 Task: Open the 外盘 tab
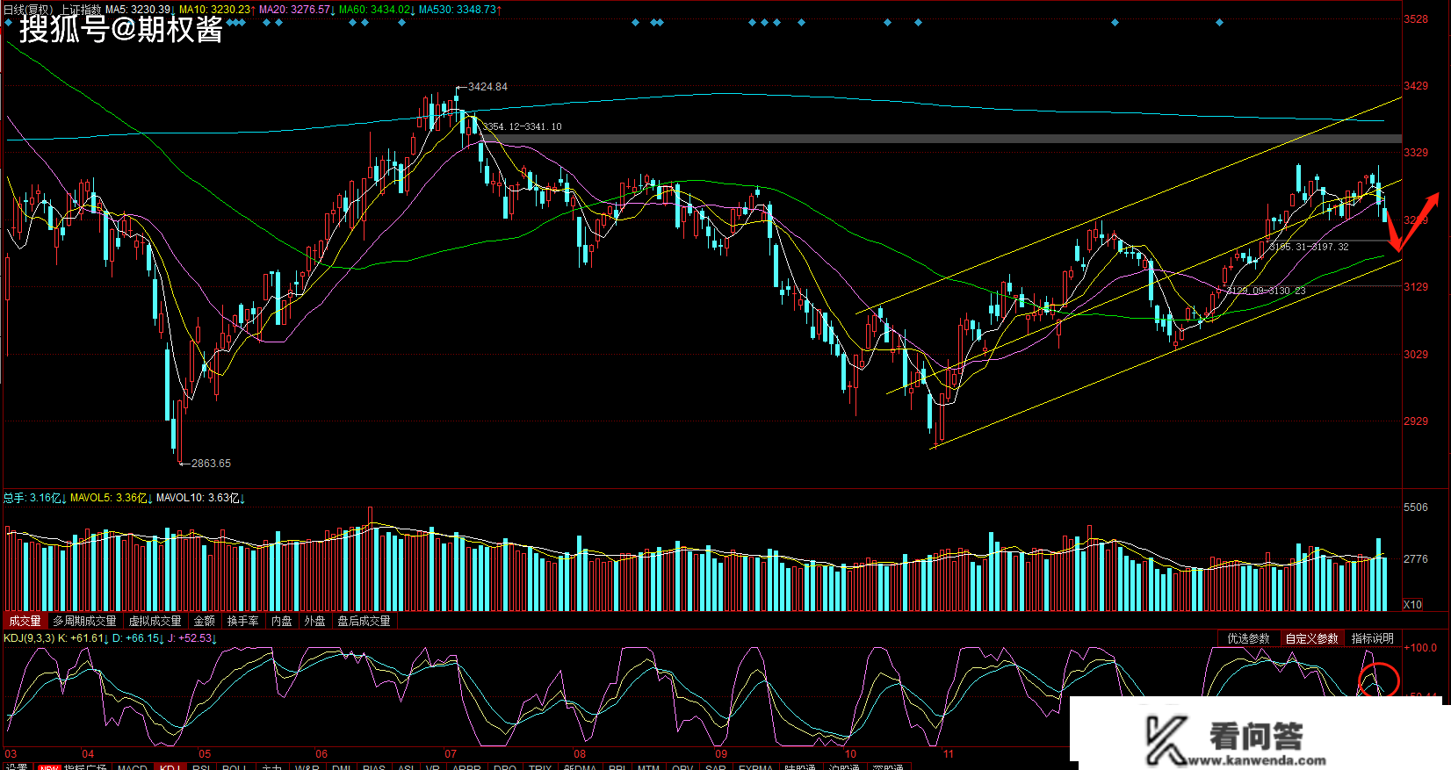(x=315, y=621)
